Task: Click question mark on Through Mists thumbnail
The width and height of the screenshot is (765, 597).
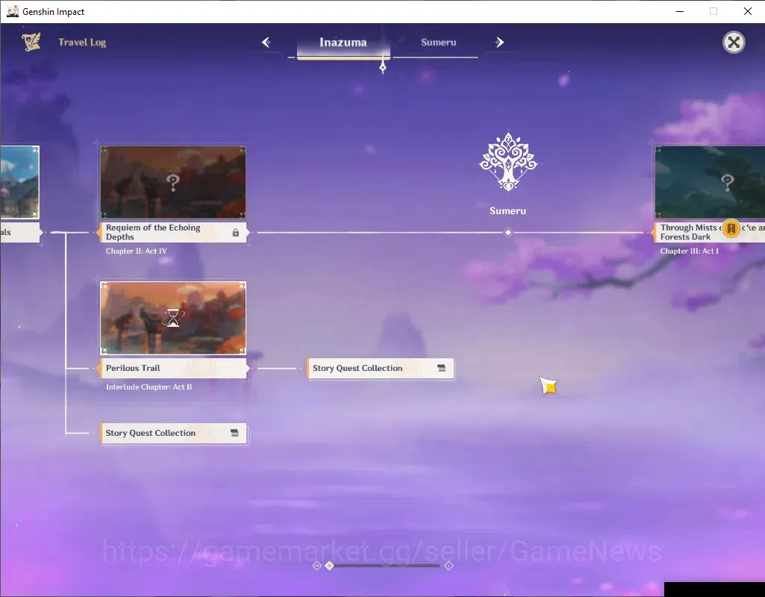Action: point(727,182)
